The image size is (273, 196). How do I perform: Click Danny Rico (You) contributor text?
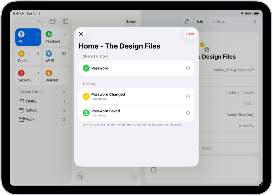point(240,115)
